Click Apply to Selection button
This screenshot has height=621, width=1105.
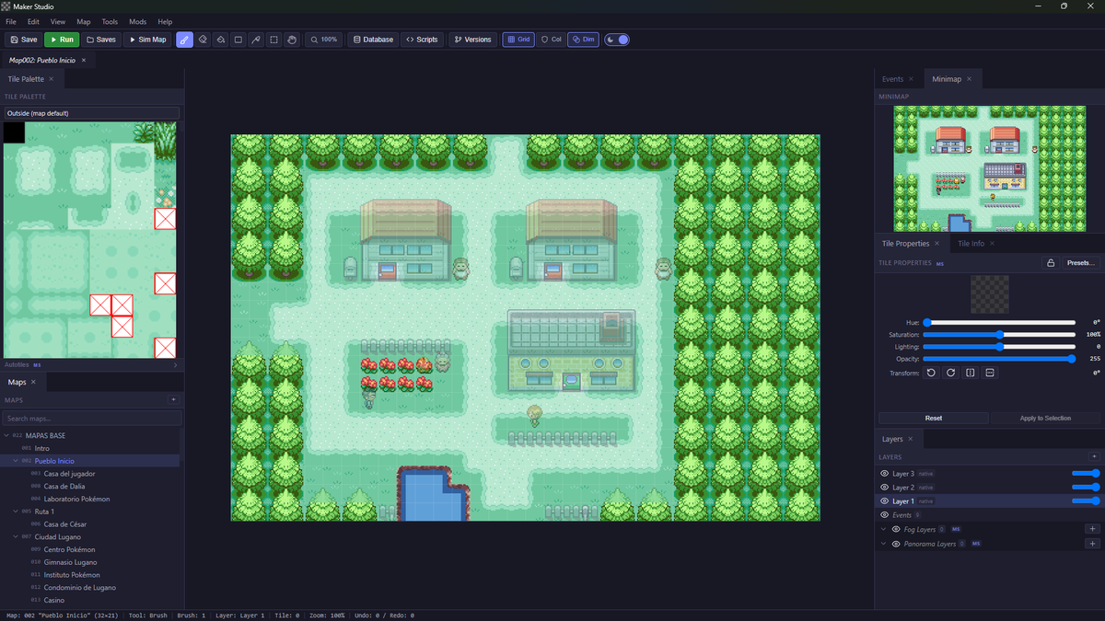1045,418
